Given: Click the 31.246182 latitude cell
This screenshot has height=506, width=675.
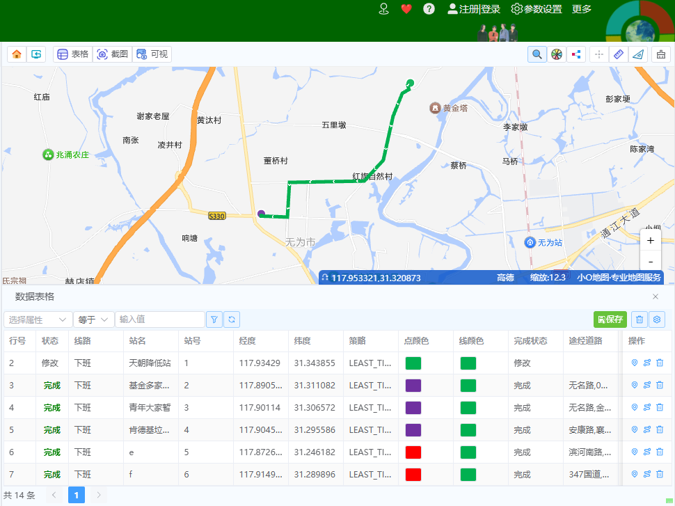Looking at the screenshot, I should coord(315,452).
